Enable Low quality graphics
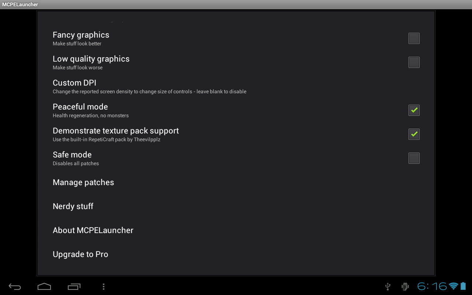Image resolution: width=472 pixels, height=295 pixels. tap(414, 62)
